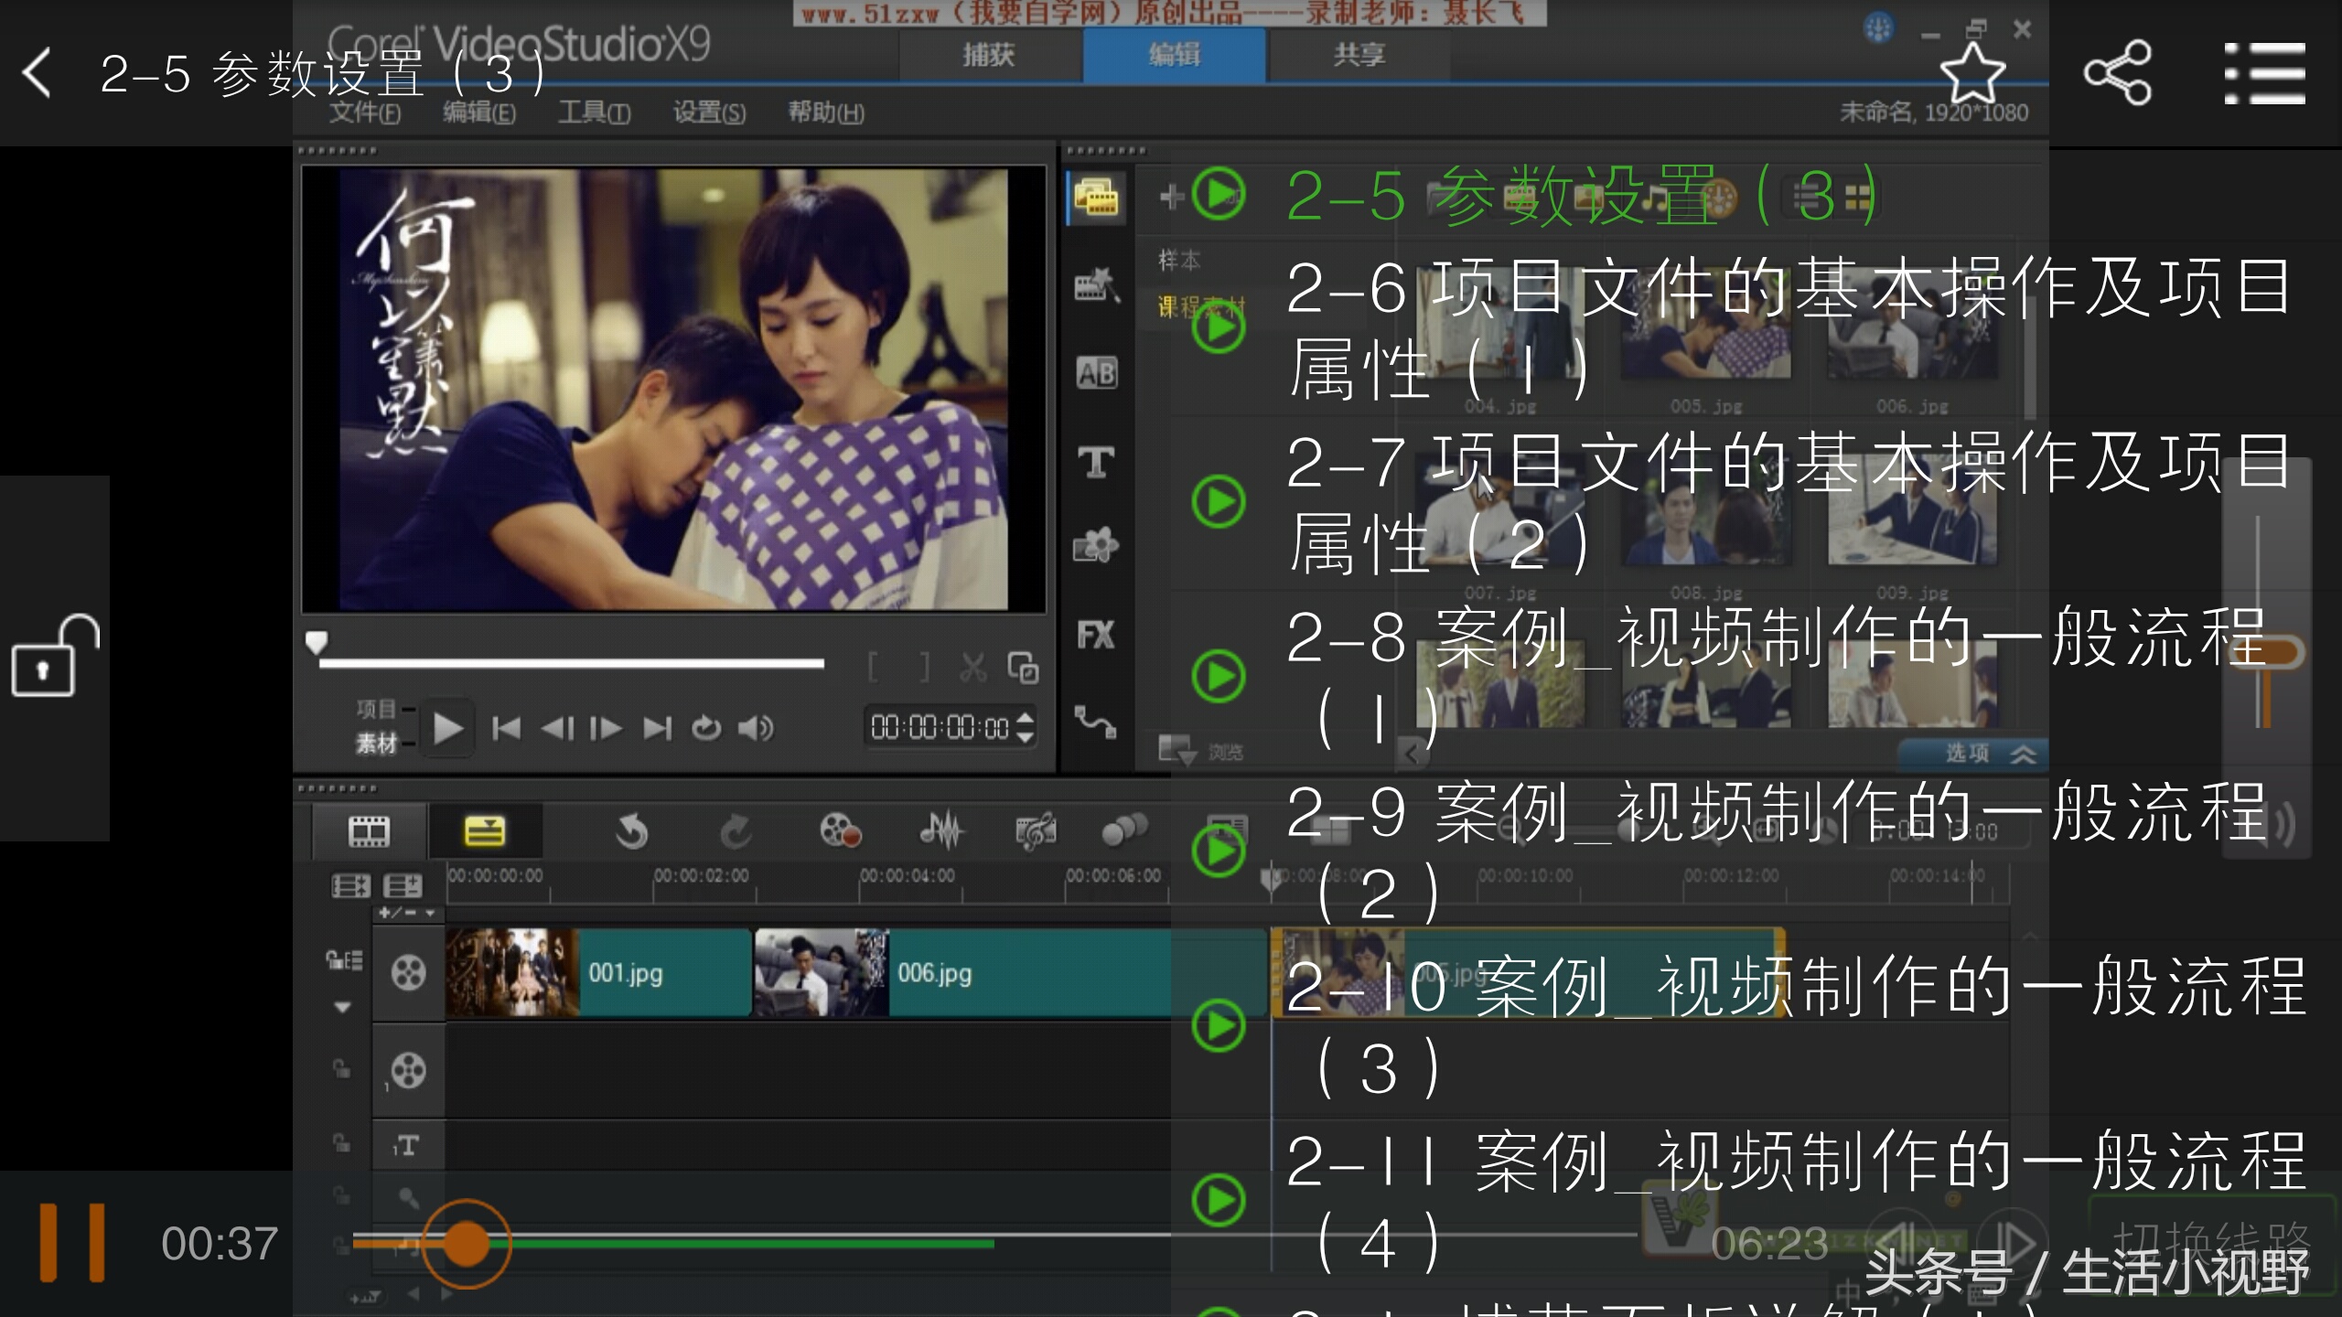Step to the previous frame
The image size is (2342, 1317).
557,728
